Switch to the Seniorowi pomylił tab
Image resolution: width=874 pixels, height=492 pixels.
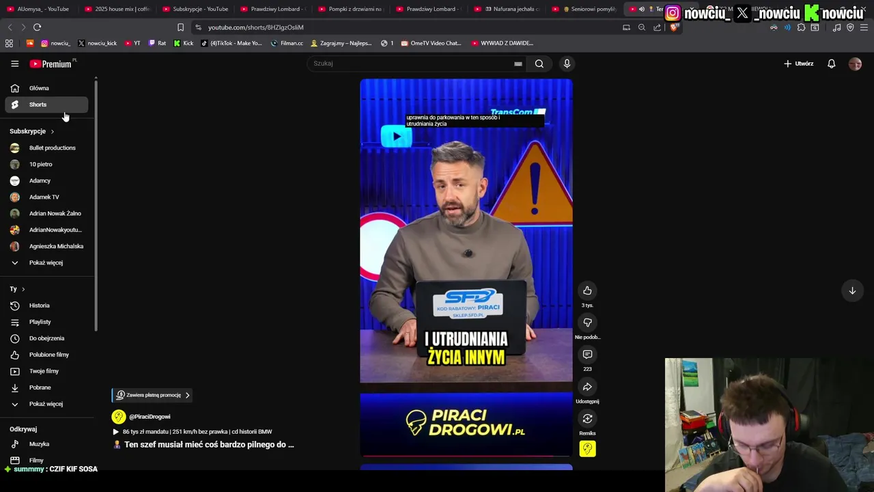[585, 9]
